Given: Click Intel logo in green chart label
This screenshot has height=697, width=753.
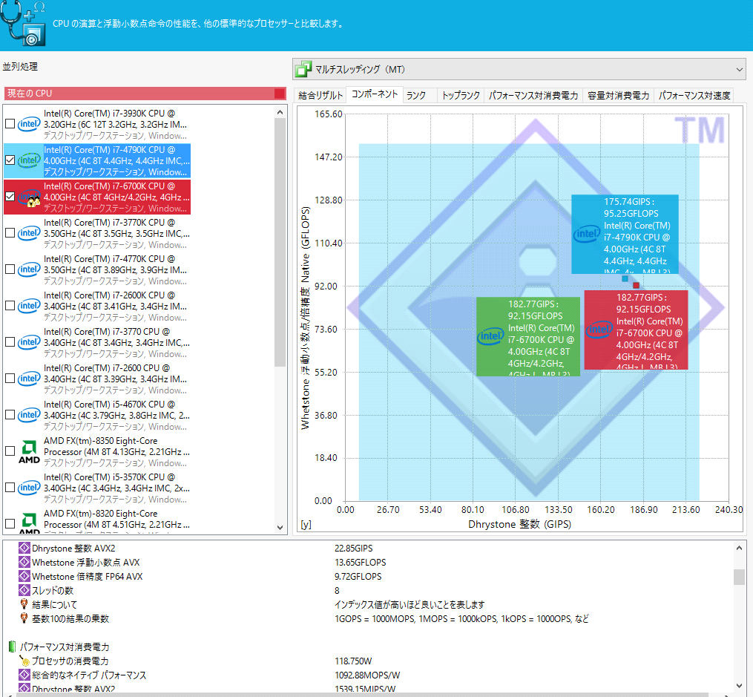Looking at the screenshot, I should coord(490,337).
